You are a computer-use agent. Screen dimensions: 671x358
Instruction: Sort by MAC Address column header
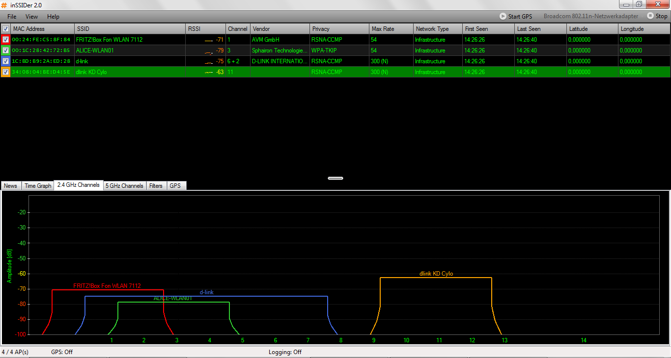[42, 29]
